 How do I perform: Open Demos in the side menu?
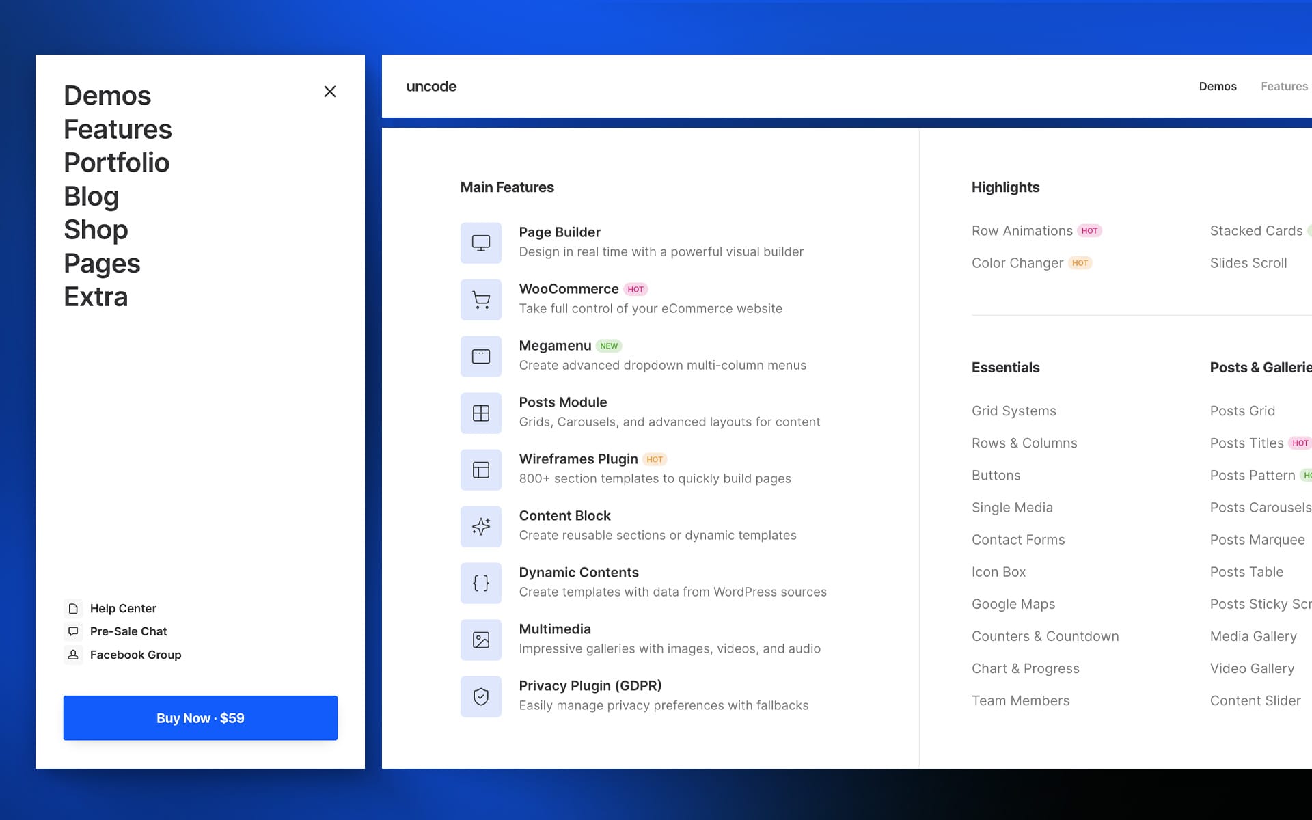coord(107,96)
